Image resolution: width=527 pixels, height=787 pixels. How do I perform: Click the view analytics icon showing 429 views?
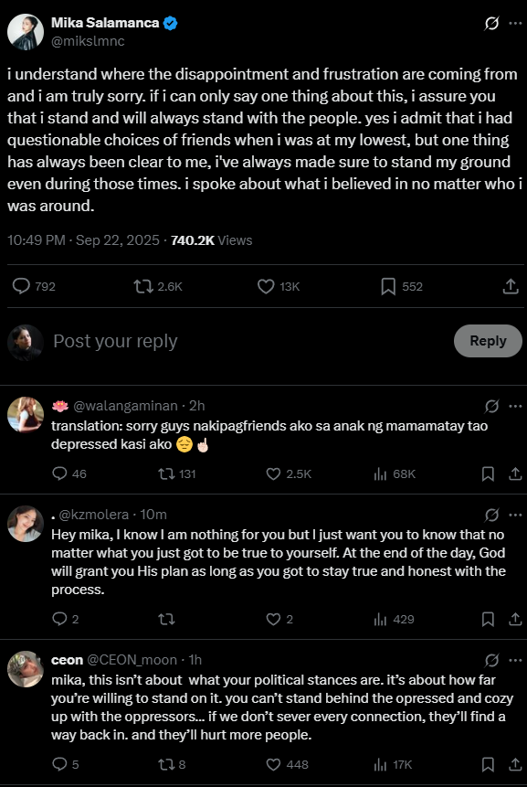click(x=379, y=619)
